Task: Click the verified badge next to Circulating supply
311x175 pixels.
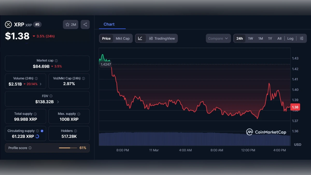Action: (42, 131)
